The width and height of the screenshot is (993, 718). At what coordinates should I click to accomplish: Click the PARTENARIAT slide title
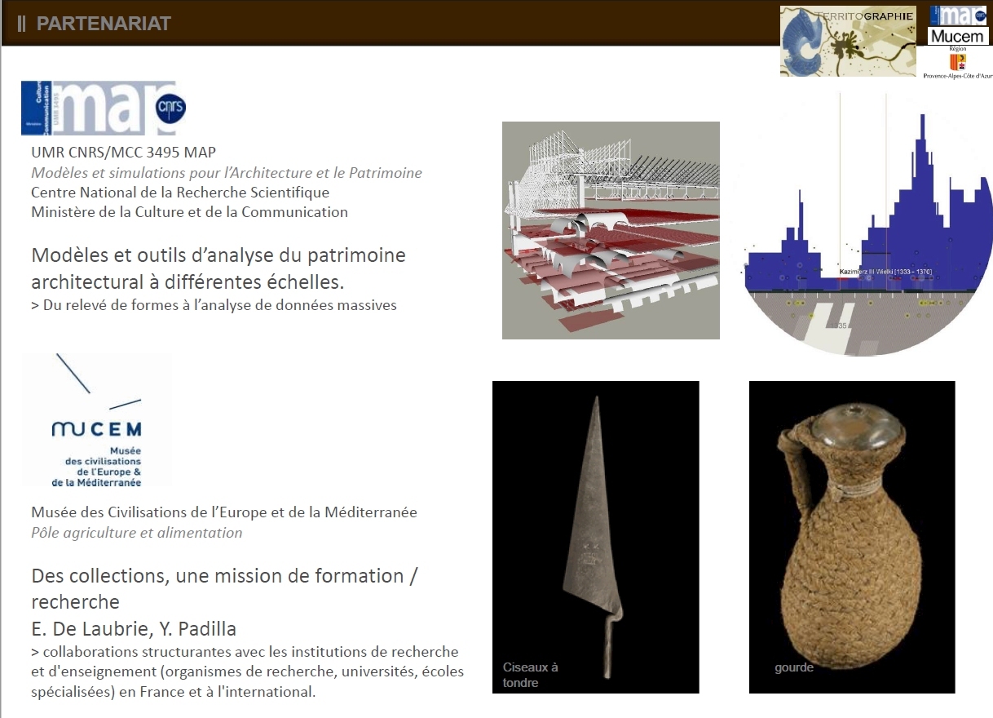tap(104, 24)
